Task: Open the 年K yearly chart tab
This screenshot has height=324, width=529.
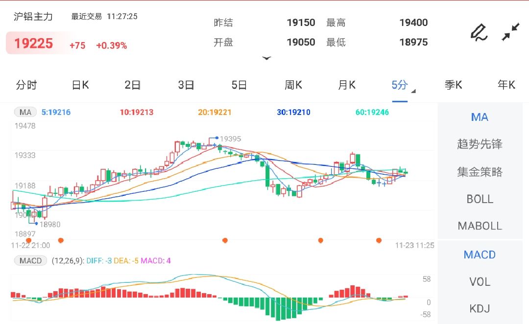Action: tap(506, 85)
